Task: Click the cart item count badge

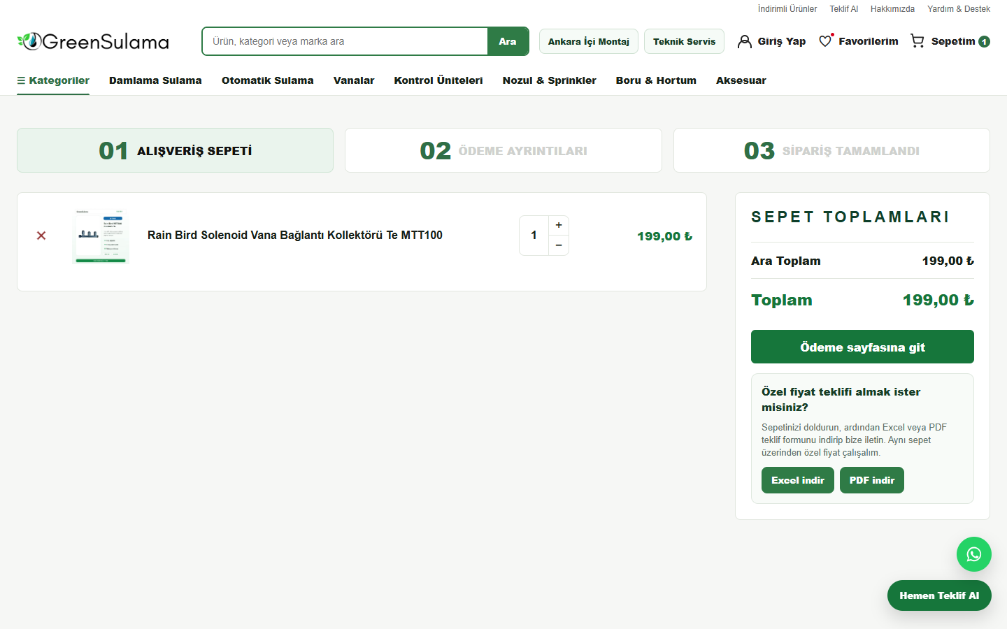Action: point(984,42)
